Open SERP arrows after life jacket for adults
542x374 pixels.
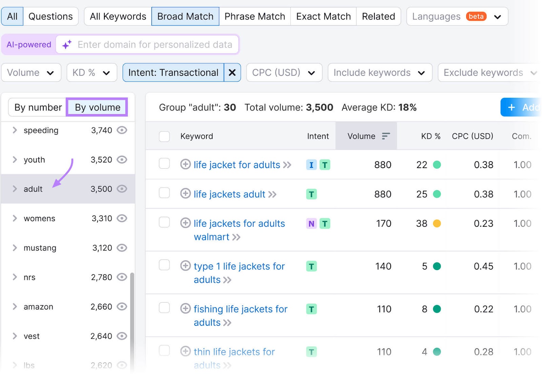287,165
